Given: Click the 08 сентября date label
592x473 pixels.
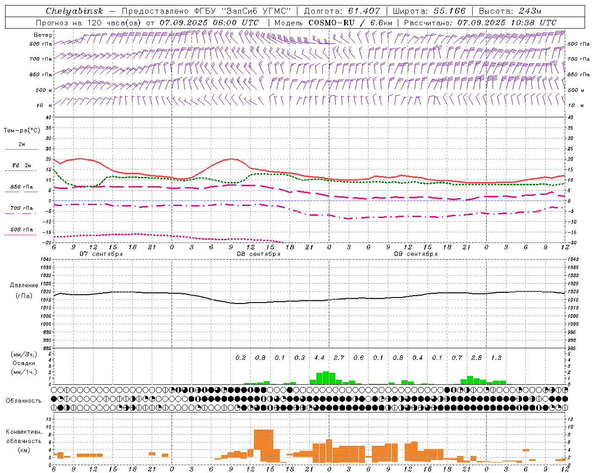Looking at the screenshot, I should (259, 254).
